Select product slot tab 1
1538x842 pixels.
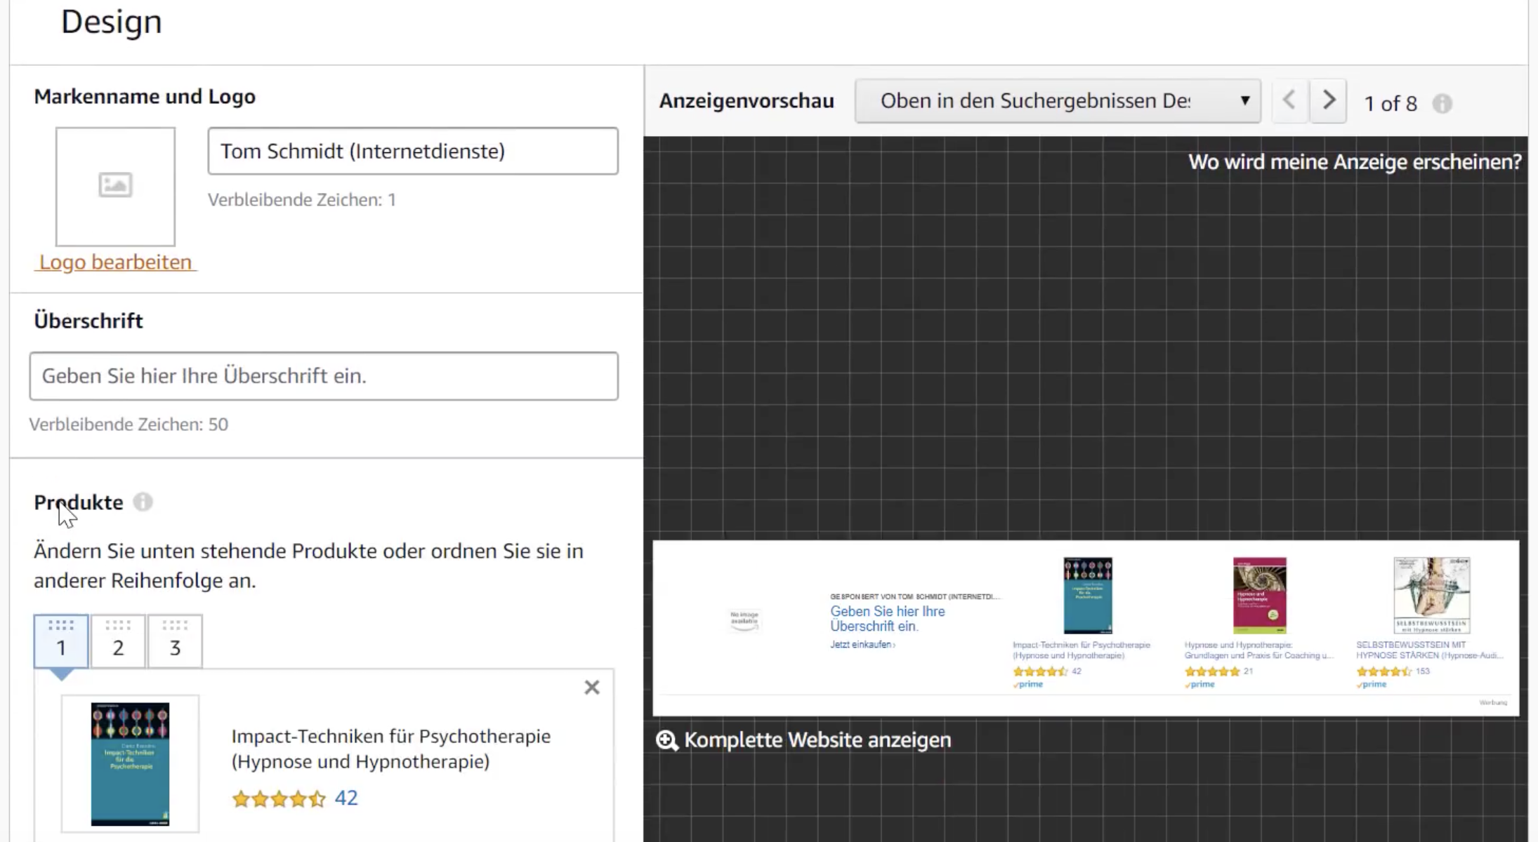click(x=61, y=641)
